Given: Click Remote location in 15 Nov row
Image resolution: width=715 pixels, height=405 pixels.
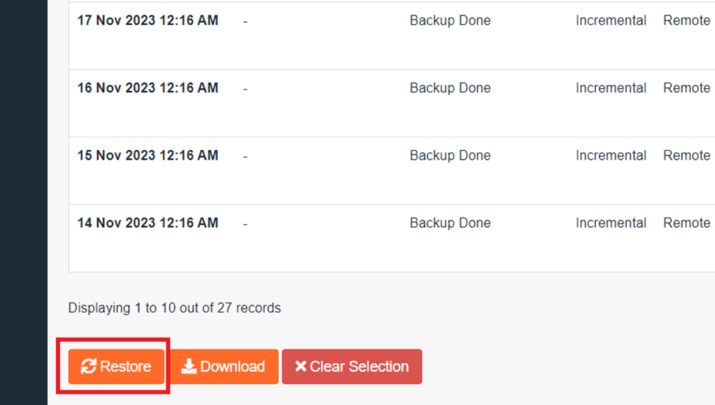Looking at the screenshot, I should point(686,155).
